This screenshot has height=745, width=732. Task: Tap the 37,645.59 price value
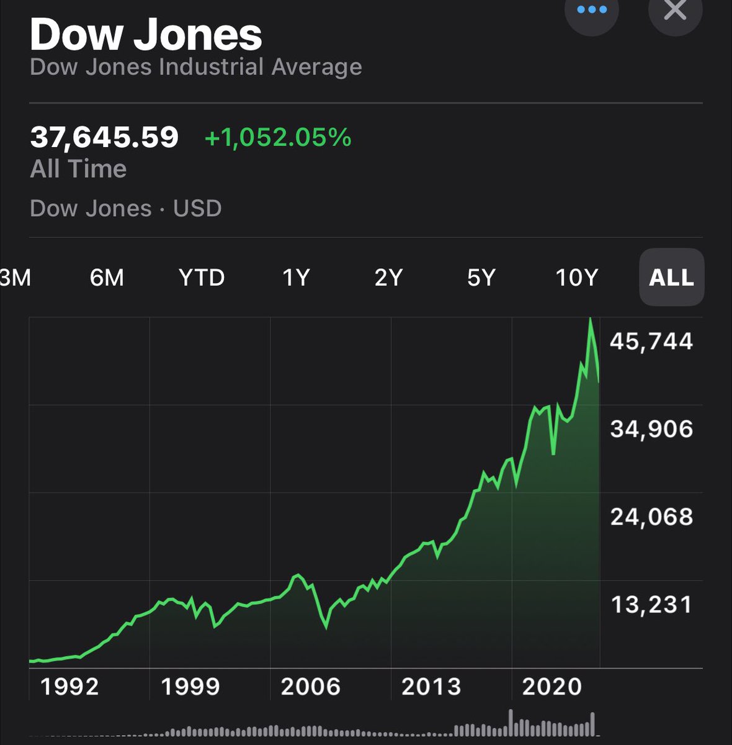coord(104,137)
